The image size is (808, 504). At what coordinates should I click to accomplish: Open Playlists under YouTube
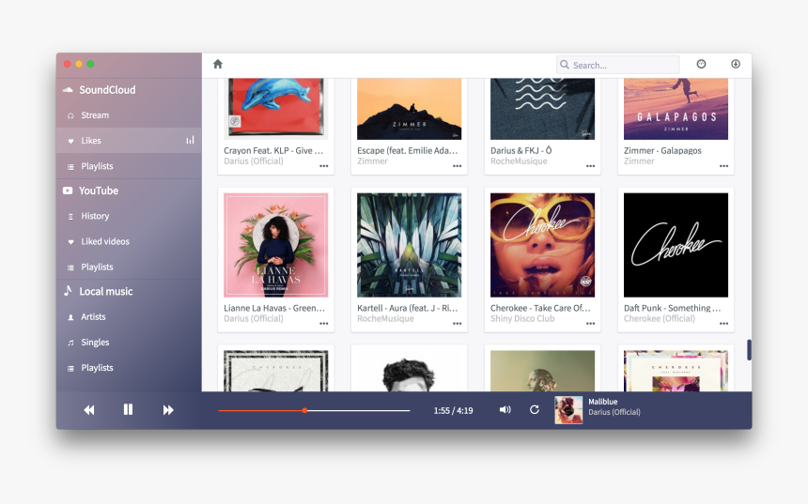tap(129, 267)
